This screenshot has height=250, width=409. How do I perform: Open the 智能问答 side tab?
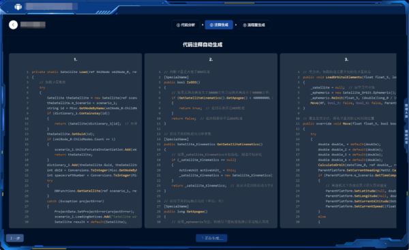pos(406,137)
